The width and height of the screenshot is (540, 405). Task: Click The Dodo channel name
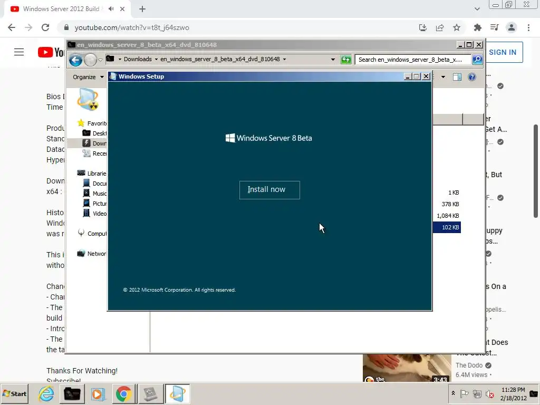pyautogui.click(x=469, y=365)
